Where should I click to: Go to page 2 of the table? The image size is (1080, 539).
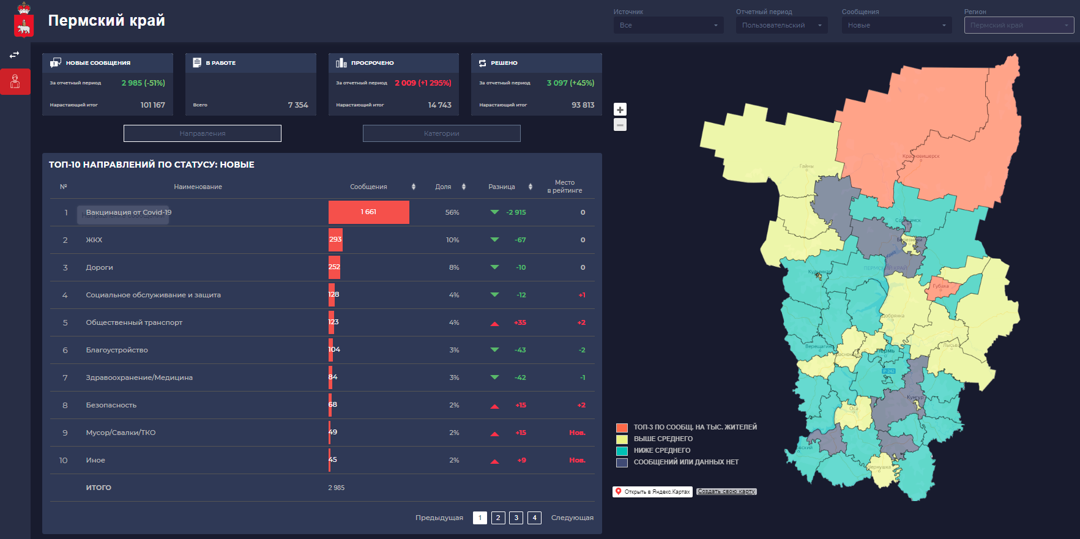(498, 518)
